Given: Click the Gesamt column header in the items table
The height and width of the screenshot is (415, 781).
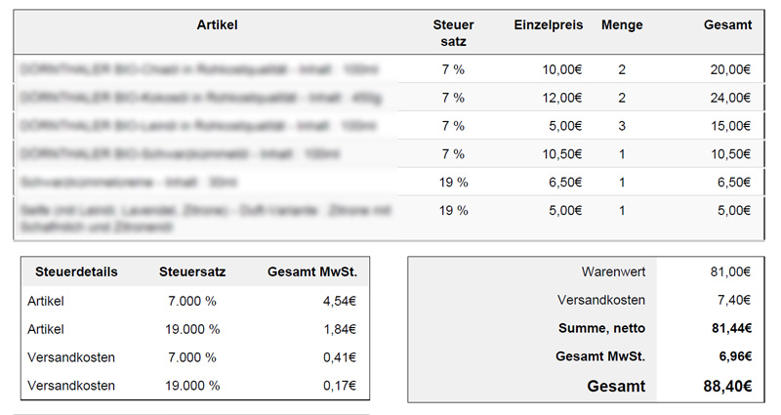Looking at the screenshot, I should point(727,25).
